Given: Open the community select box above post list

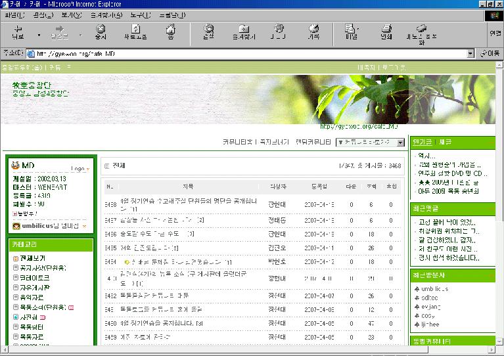Looking at the screenshot, I should pyautogui.click(x=369, y=142).
